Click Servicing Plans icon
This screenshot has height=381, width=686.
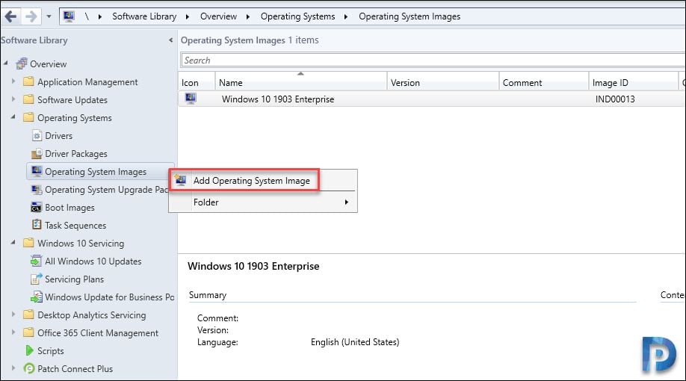(x=37, y=279)
